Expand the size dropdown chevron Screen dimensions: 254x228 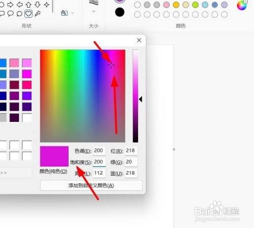point(93,11)
